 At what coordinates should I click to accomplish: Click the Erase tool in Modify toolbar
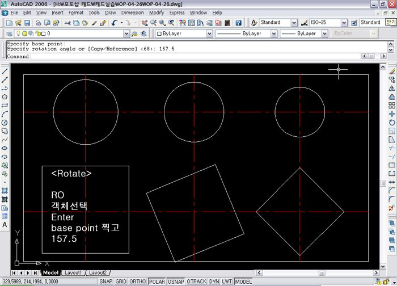click(392, 71)
